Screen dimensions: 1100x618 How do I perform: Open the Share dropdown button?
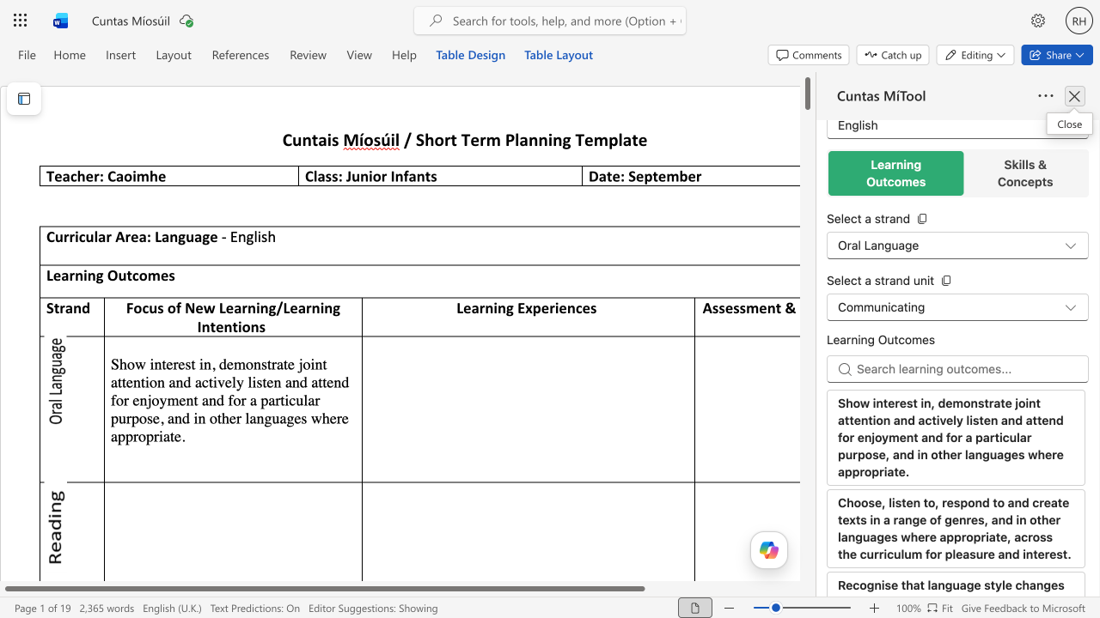tap(1057, 55)
